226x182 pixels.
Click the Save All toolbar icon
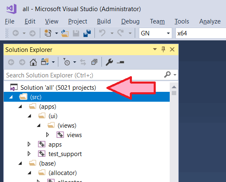coord(87,33)
